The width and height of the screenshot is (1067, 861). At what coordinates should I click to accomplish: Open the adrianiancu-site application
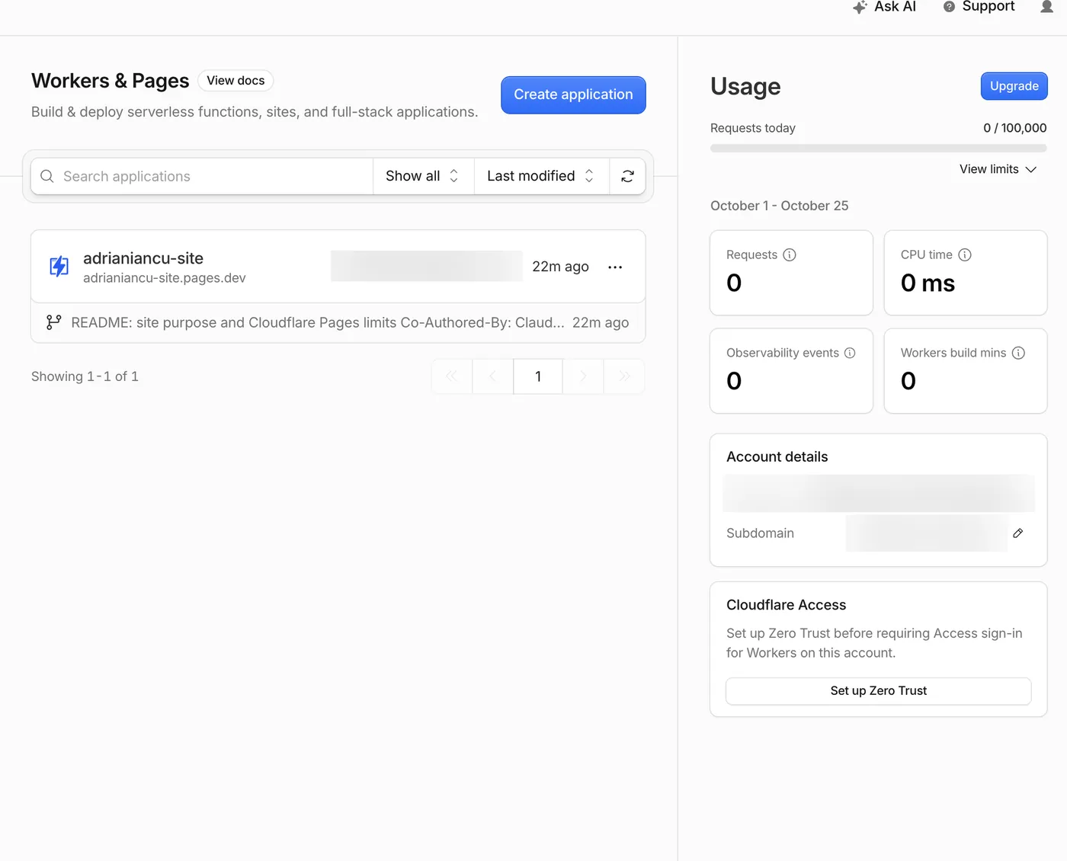tap(143, 258)
